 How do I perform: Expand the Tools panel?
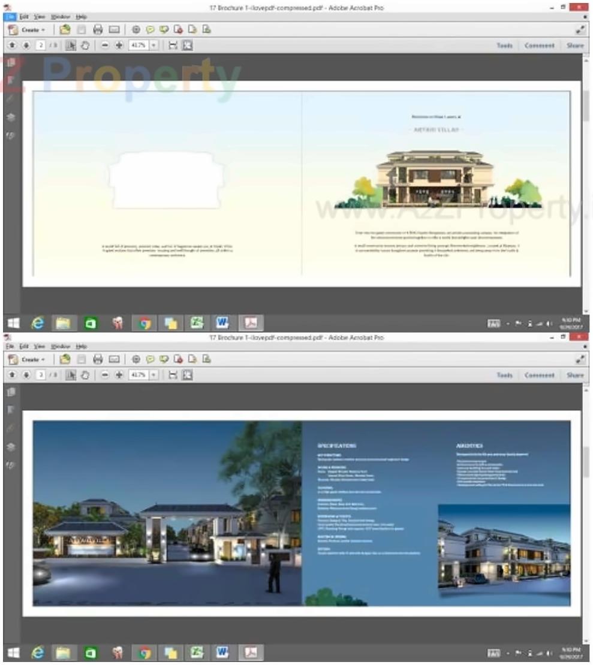pos(505,45)
